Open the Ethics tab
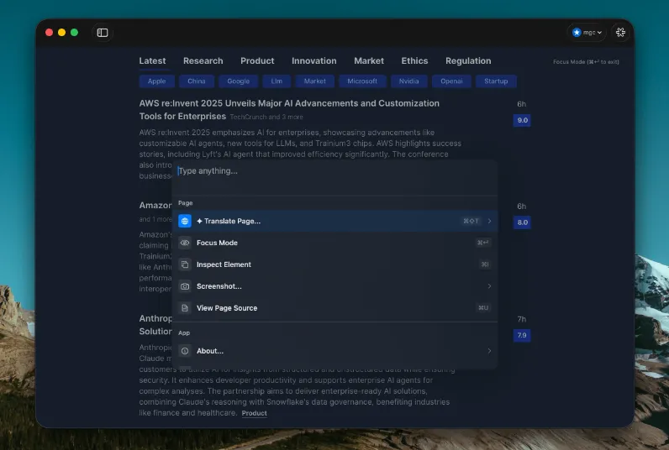This screenshot has width=669, height=450. [x=414, y=60]
